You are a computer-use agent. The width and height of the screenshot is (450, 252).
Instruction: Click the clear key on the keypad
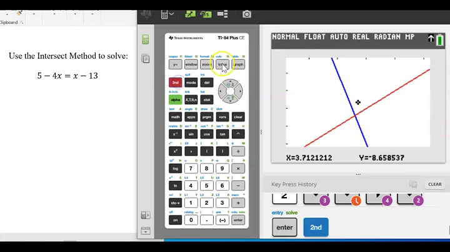click(238, 117)
